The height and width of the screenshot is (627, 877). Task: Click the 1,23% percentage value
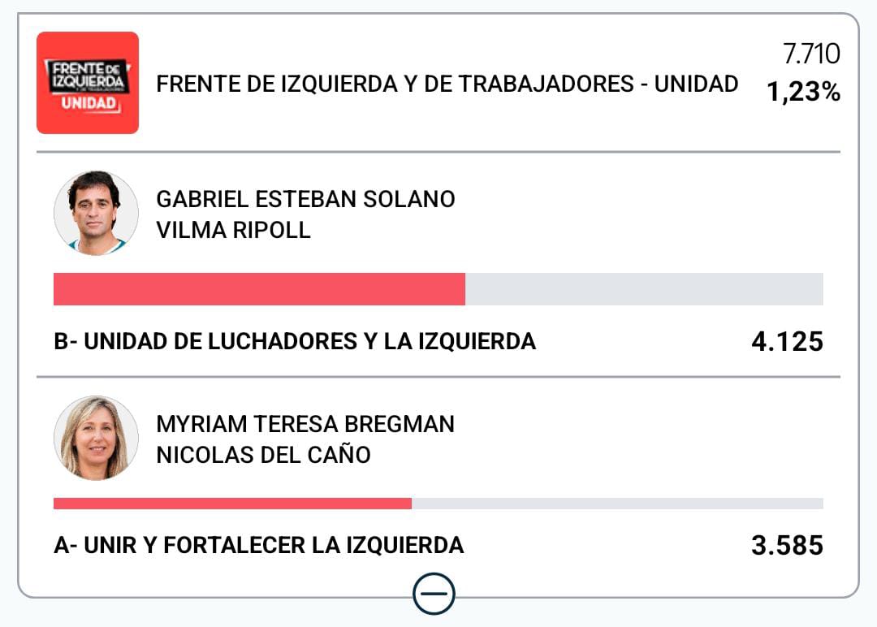point(803,93)
